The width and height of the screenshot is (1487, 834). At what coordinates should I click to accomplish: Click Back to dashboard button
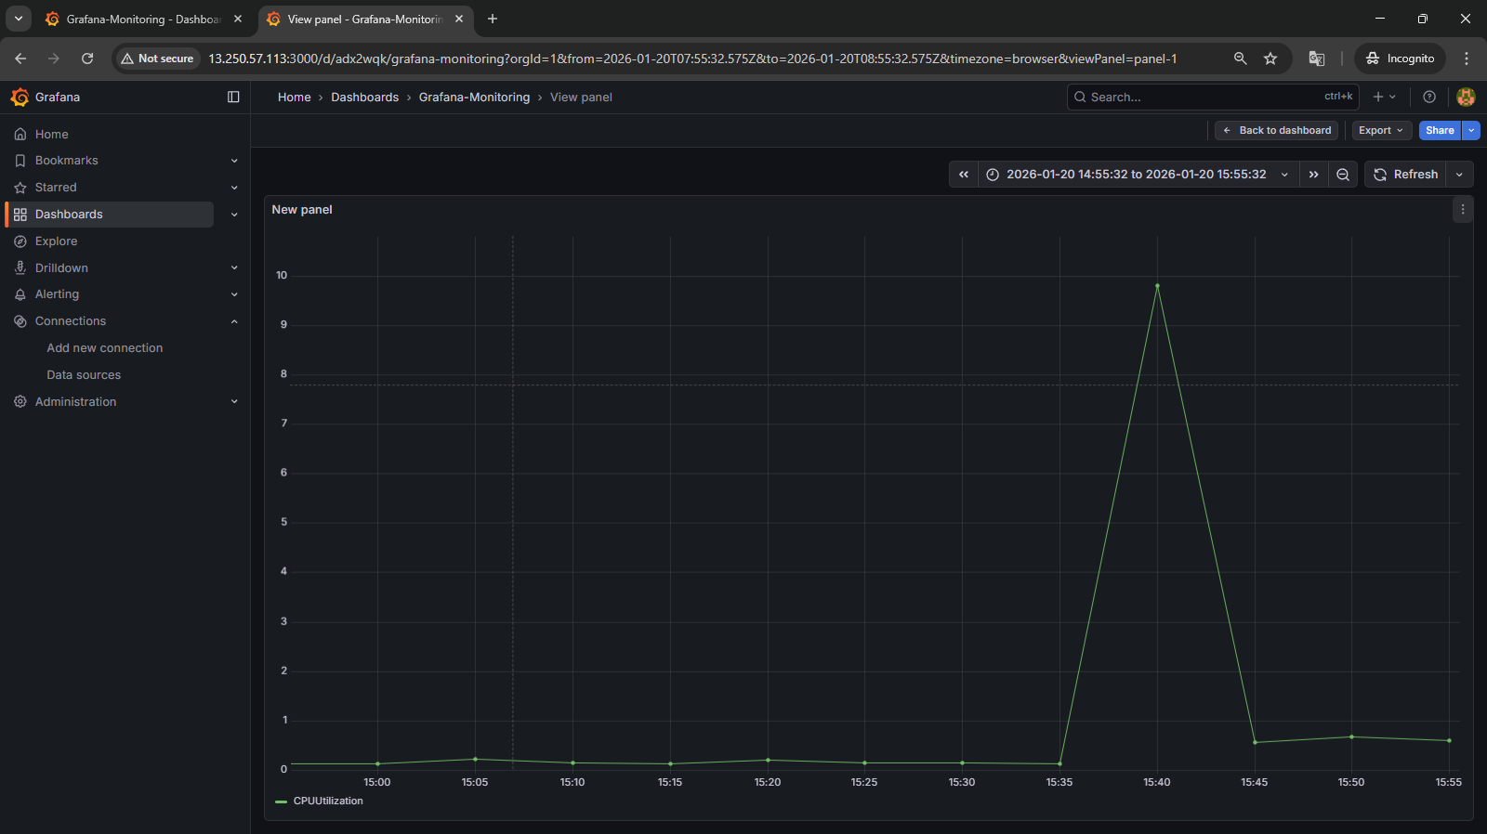click(x=1276, y=131)
